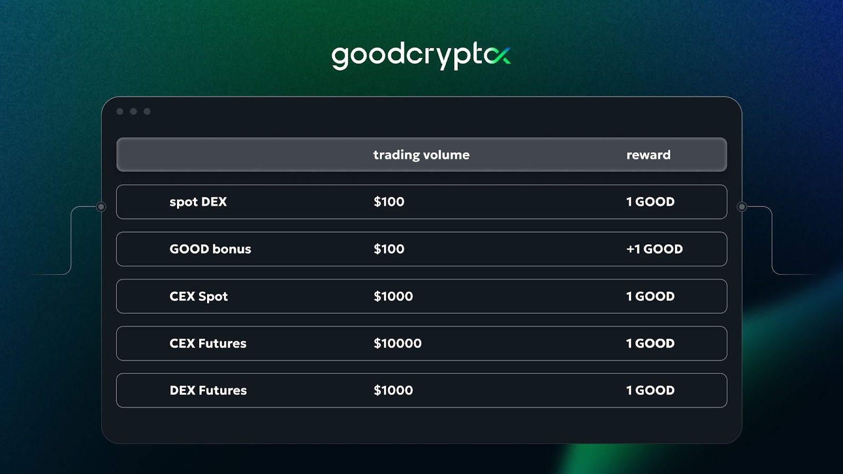Image resolution: width=843 pixels, height=474 pixels.
Task: Click the GOOD bonus row label
Action: tap(210, 249)
